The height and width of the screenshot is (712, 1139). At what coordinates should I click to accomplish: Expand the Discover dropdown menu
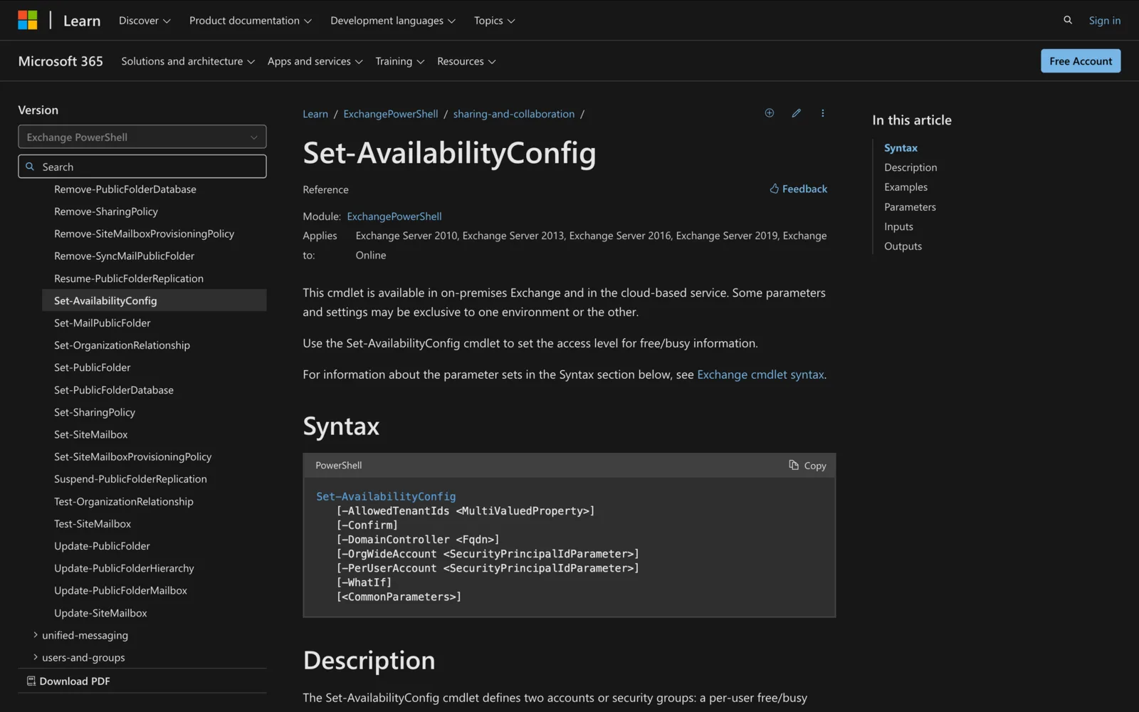[x=145, y=21]
